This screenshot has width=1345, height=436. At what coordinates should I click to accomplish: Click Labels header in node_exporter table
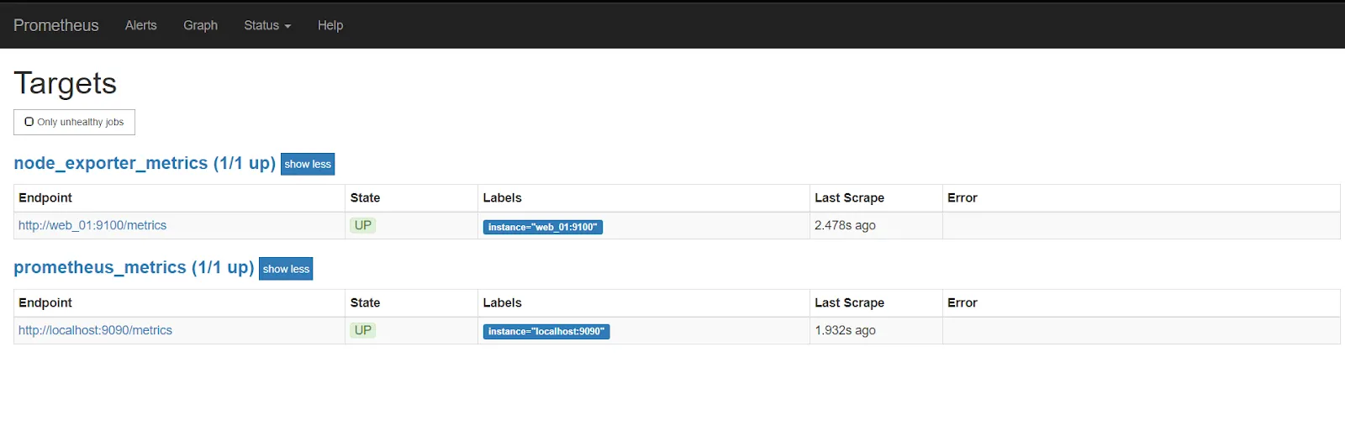pos(503,197)
